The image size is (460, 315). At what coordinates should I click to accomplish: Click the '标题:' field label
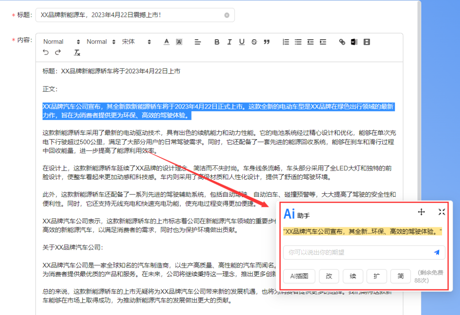point(25,15)
